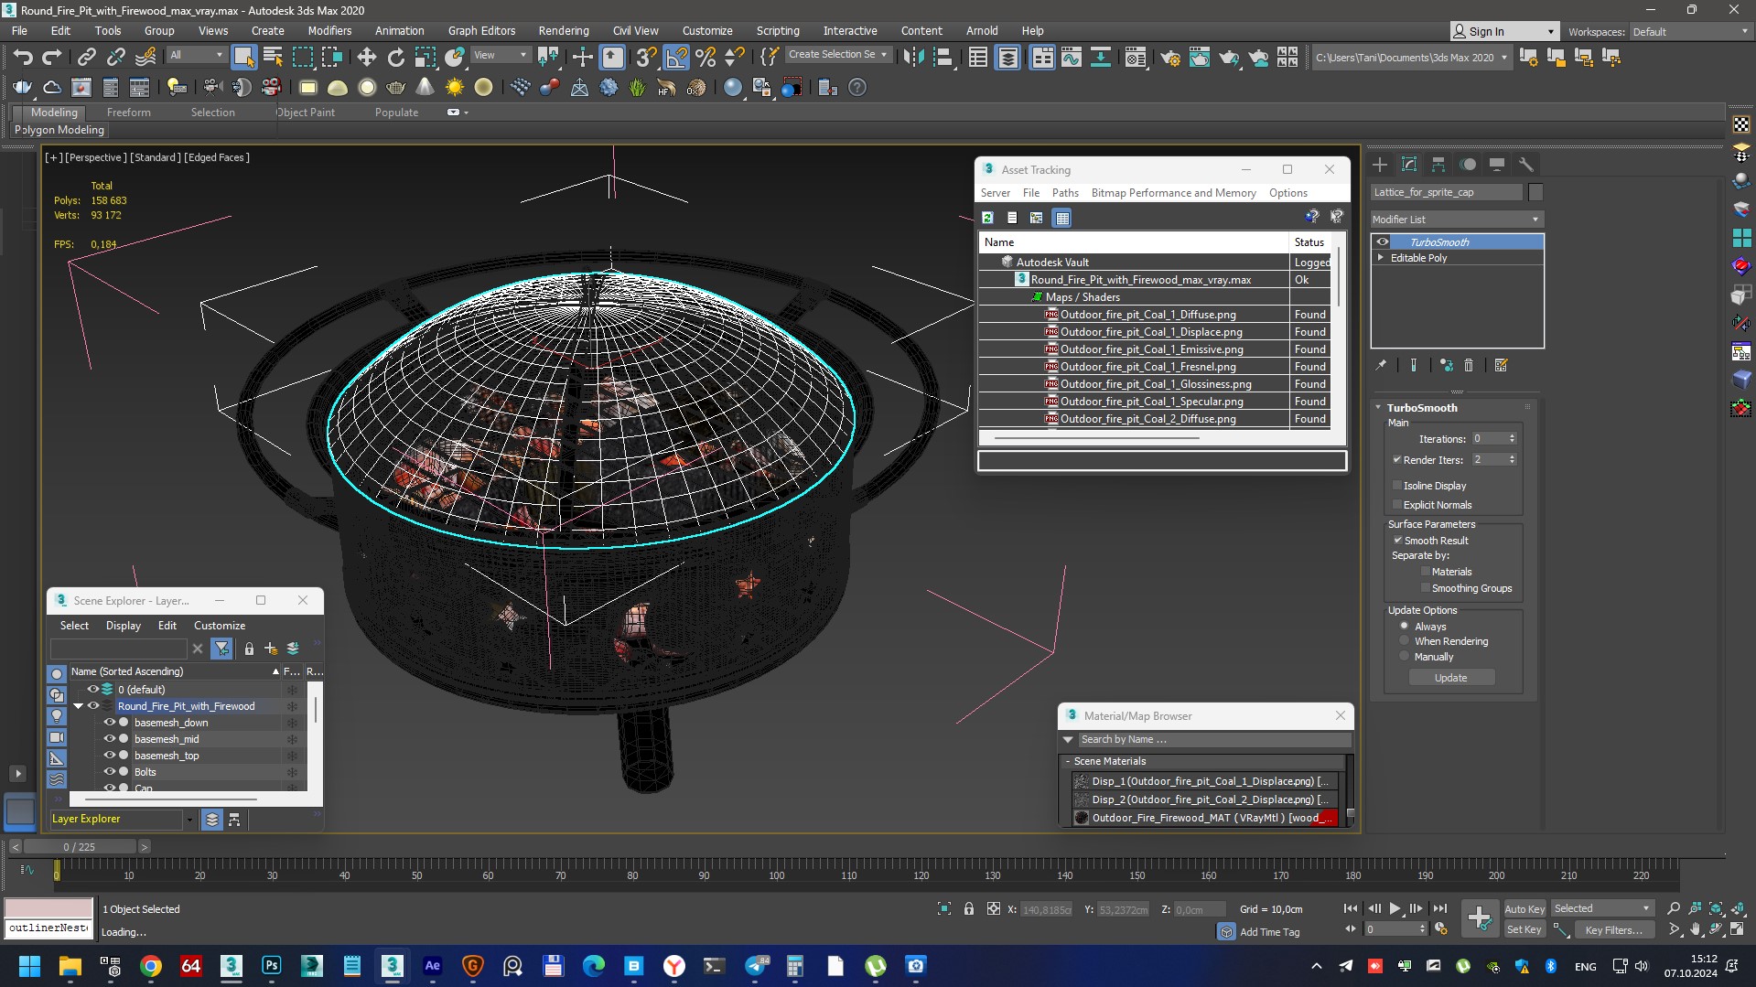Viewport: 1756px width, 987px height.
Task: Switch to the Freeform ribbon tab
Action: point(128,113)
